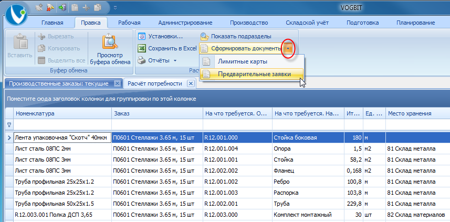Click the add connection icon with plus
This screenshot has height=222, width=450.
[38, 8]
